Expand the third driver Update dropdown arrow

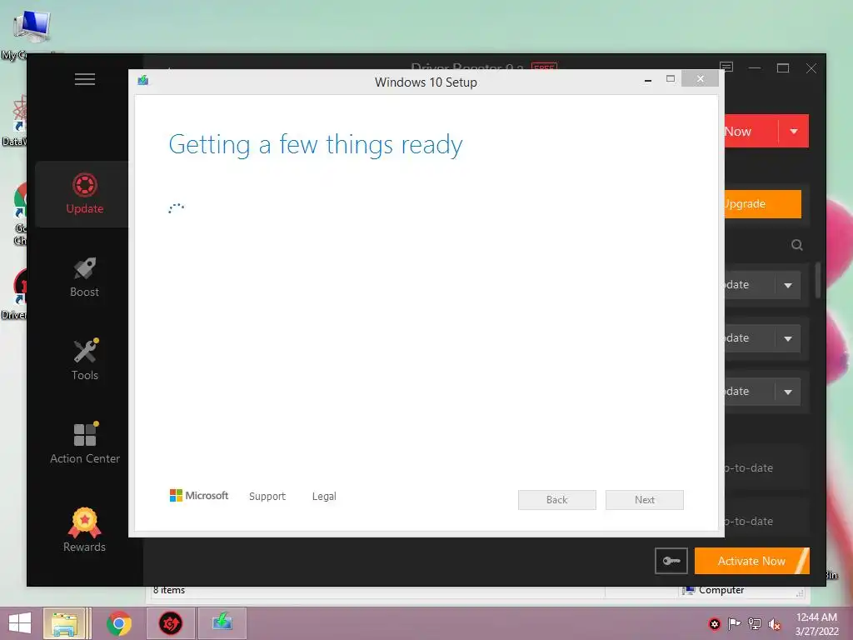(x=788, y=392)
